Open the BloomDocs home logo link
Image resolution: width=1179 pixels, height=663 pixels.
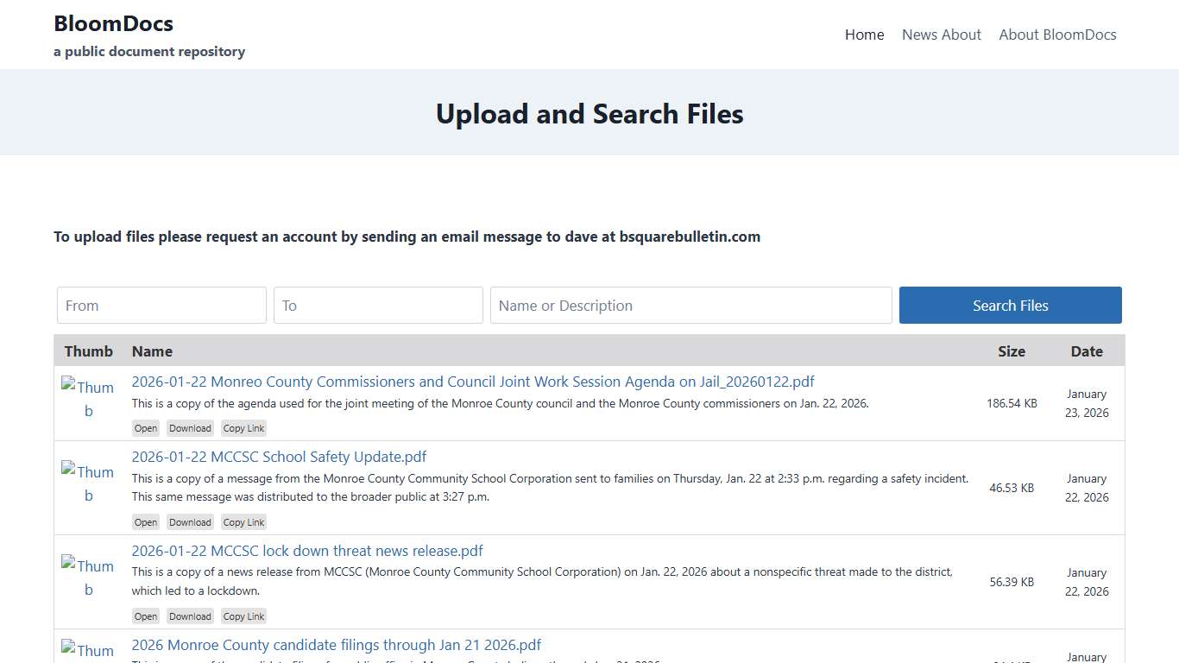[x=113, y=23]
